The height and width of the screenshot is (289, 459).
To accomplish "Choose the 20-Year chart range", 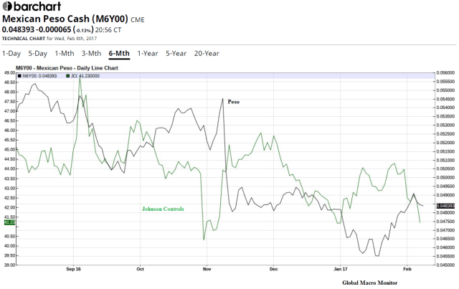I will point(207,53).
